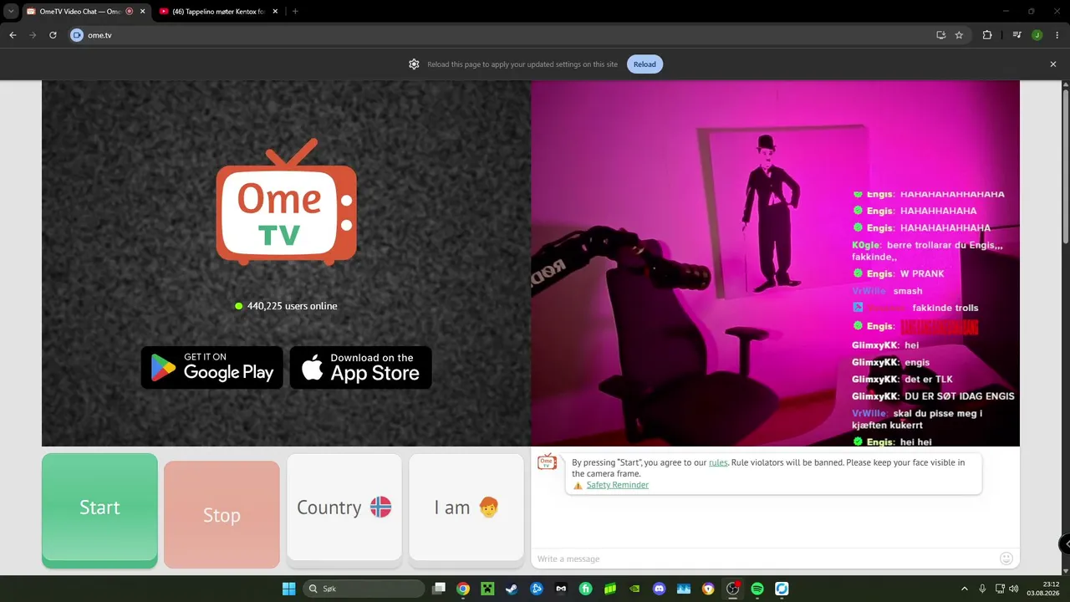Go back to the previous page

click(13, 35)
